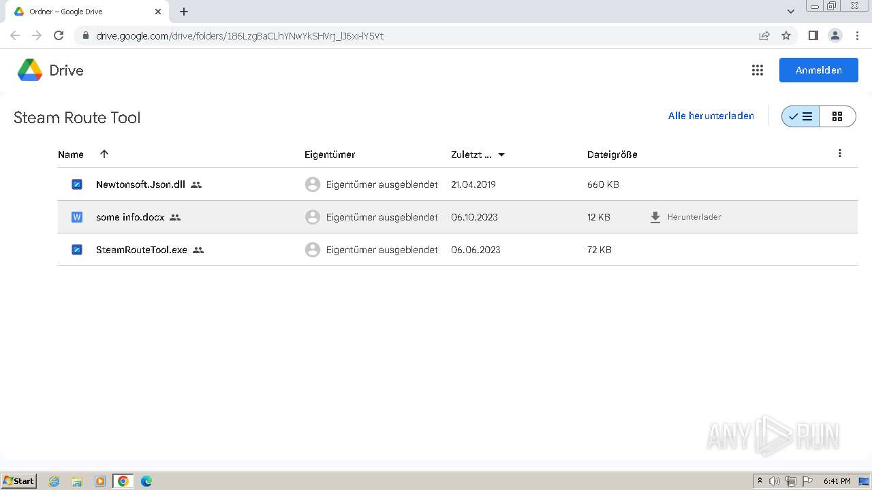Click the Eigentümer column header

(x=330, y=154)
